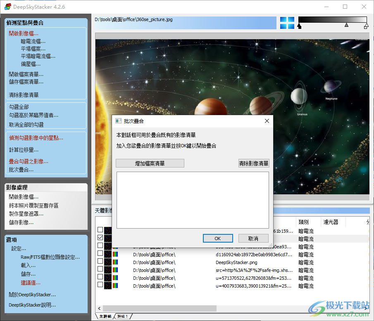374x321 pixels.
Task: Check the box for DeepSkyStacker.png row
Action: pos(100,261)
